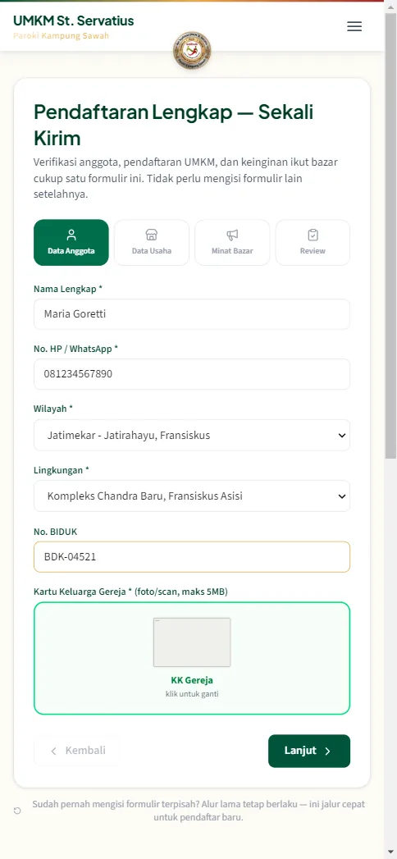The image size is (397, 859).
Task: Click the 'Kartu Keluarga Gereja' field label
Action: (x=130, y=592)
